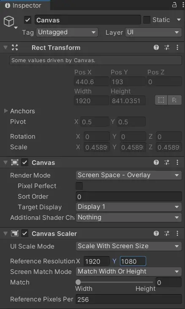Viewport: 185px width, 309px height.
Task: Disable the Canvas Scaler component checkbox
Action: [x=25, y=233]
